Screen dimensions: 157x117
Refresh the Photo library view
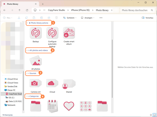27,10
